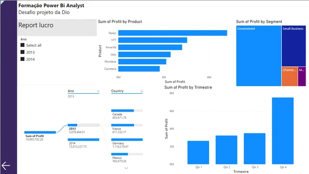The image size is (309, 174).
Task: Select the Paseo bar in product chart
Action: tap(173, 33)
